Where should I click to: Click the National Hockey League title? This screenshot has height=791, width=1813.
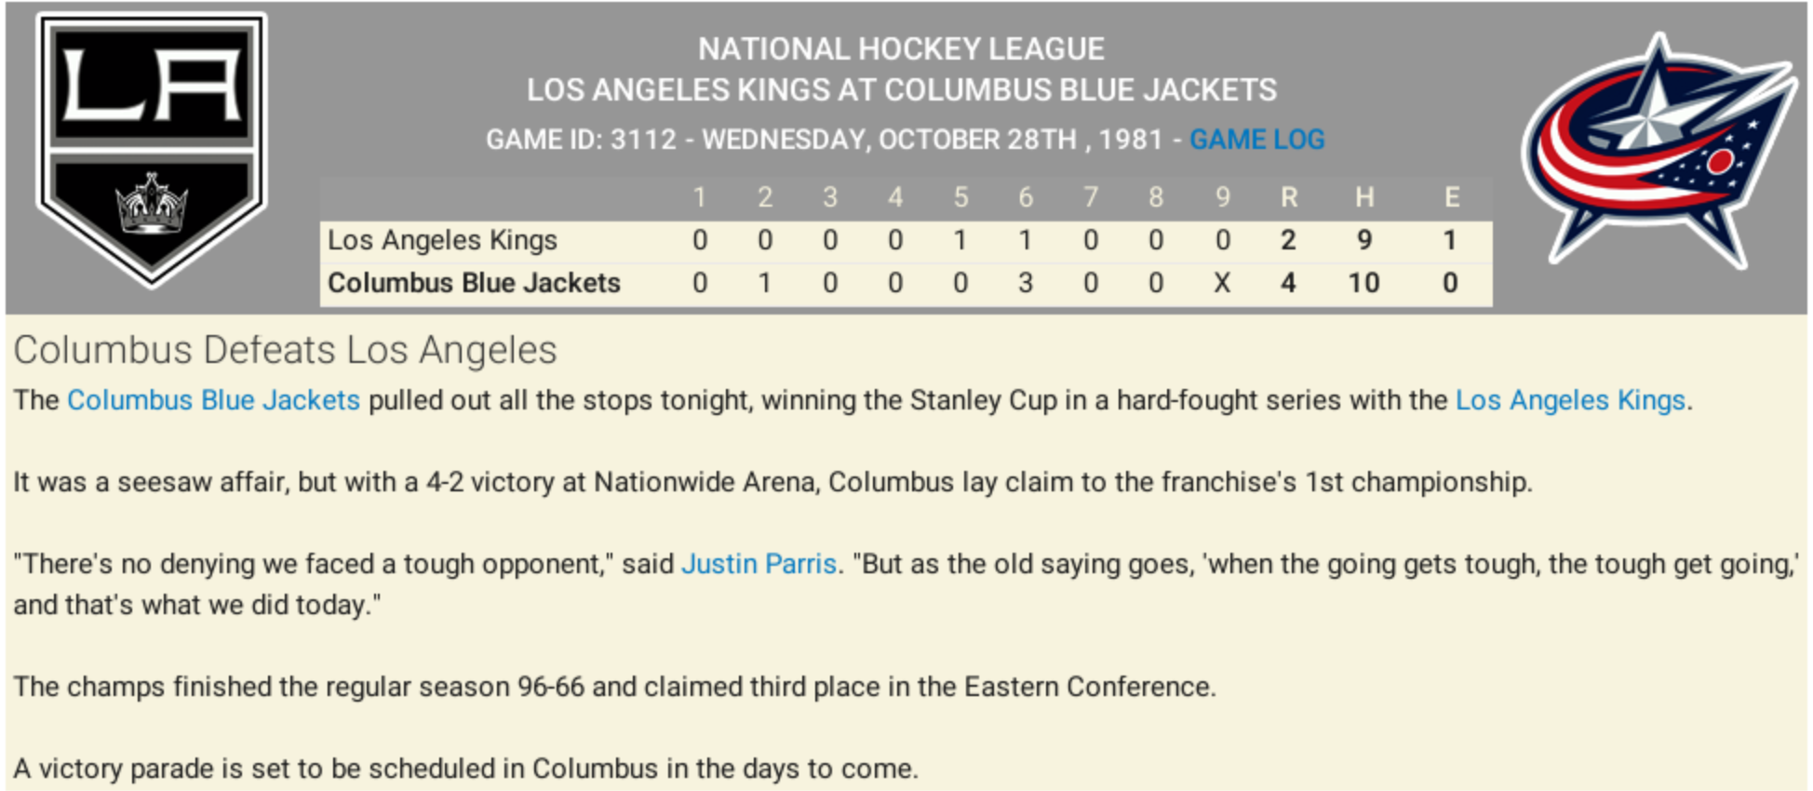coord(901,48)
